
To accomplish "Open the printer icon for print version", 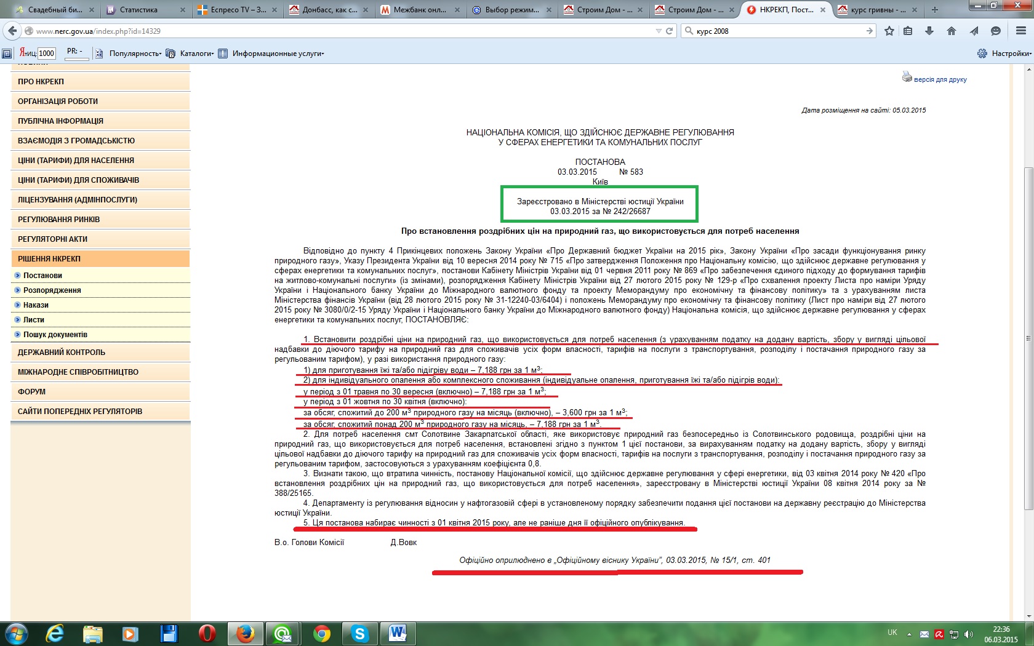I will point(907,77).
